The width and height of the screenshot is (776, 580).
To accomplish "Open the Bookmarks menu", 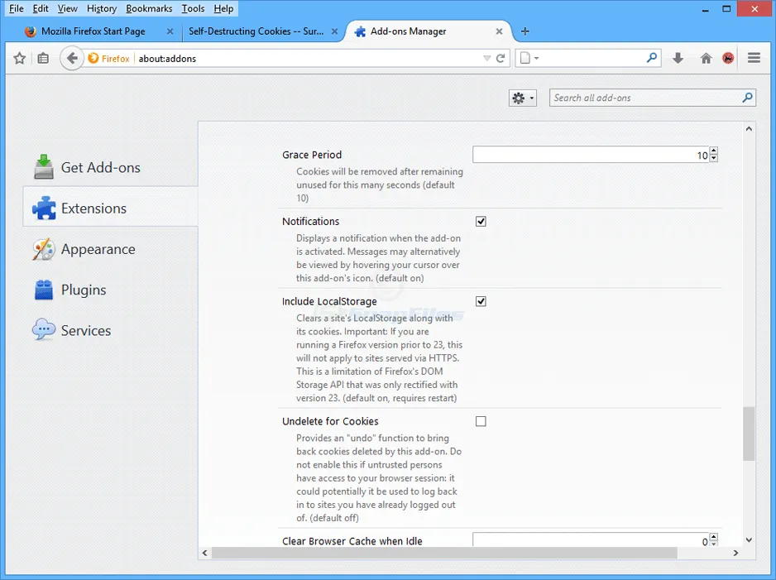I will tap(149, 8).
